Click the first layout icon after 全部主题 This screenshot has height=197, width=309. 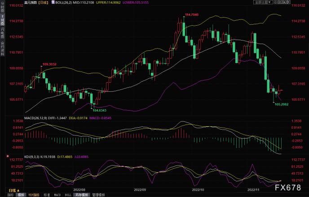276,2
